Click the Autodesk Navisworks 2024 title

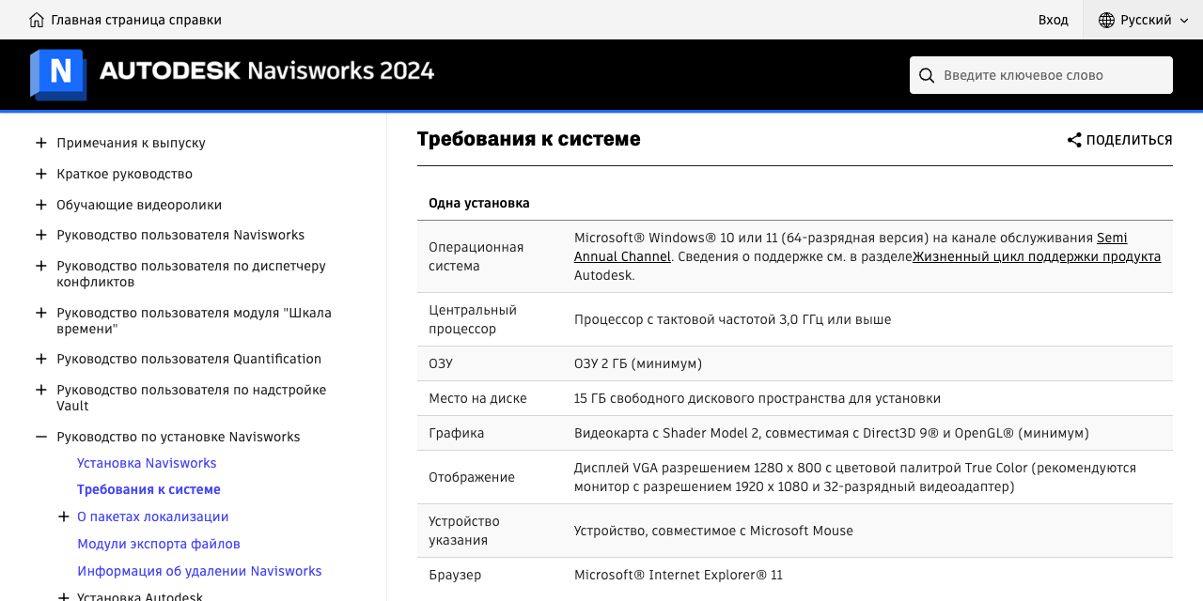point(267,70)
